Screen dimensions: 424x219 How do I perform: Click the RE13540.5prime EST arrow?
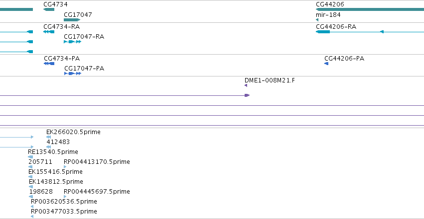[x=30, y=157]
